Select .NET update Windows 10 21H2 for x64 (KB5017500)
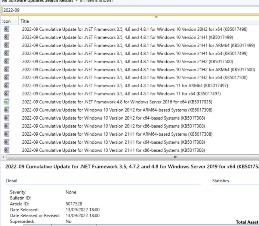 pyautogui.click(x=135, y=78)
